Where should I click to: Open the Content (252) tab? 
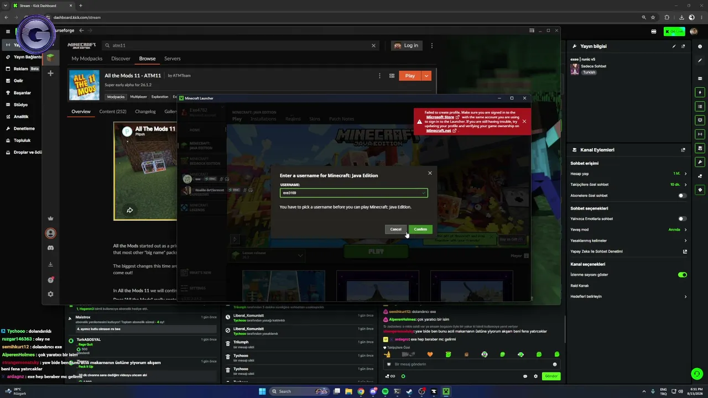[x=113, y=112]
